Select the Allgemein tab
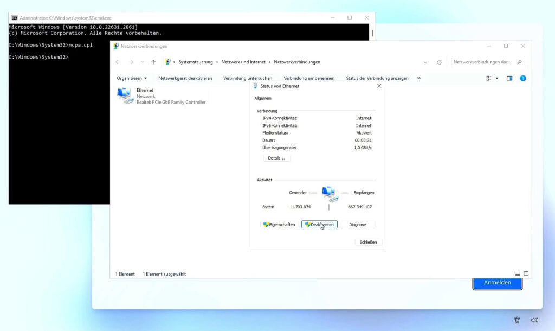 [263, 98]
